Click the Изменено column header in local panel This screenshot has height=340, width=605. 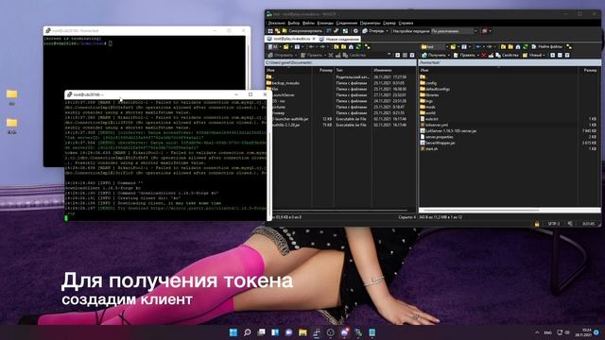pos(393,70)
